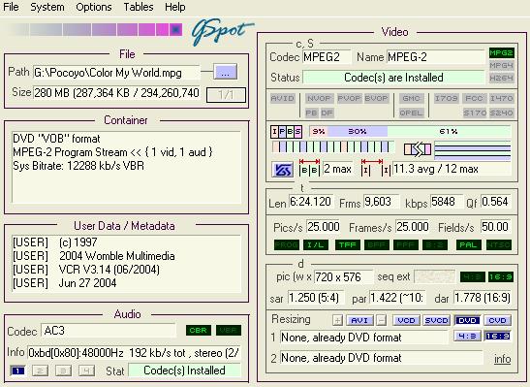This screenshot has width=530, height=387.
Task: Click the dark X end of gradient bar
Action: [x=175, y=29]
